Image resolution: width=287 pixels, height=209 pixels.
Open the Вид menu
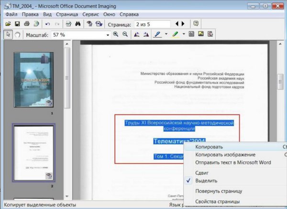point(47,14)
